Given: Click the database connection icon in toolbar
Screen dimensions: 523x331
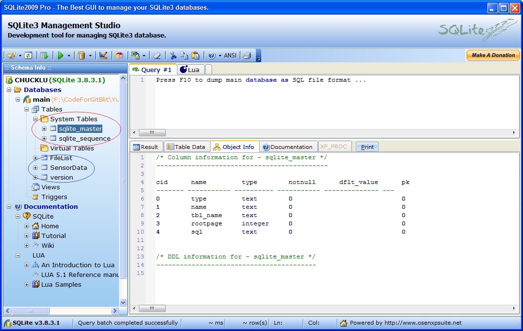Looking at the screenshot, I should click(12, 55).
